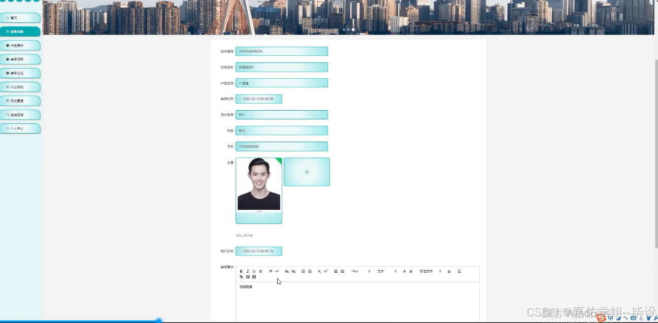The image size is (658, 323).
Task: Clear text formatting in the editor
Action: click(x=459, y=271)
